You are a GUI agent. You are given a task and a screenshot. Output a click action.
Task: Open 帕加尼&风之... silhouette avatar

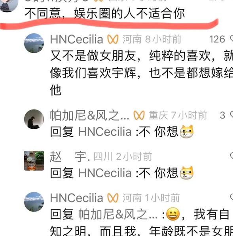tap(34, 119)
